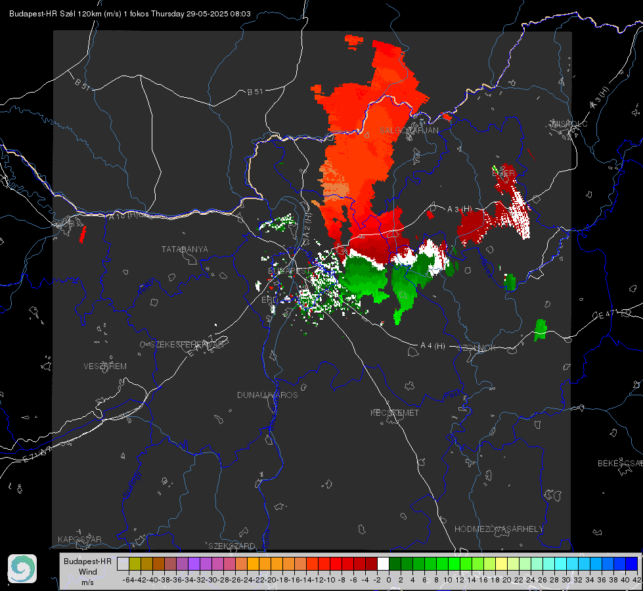Click the white zero-velocity swatch in the legend

click(x=383, y=563)
